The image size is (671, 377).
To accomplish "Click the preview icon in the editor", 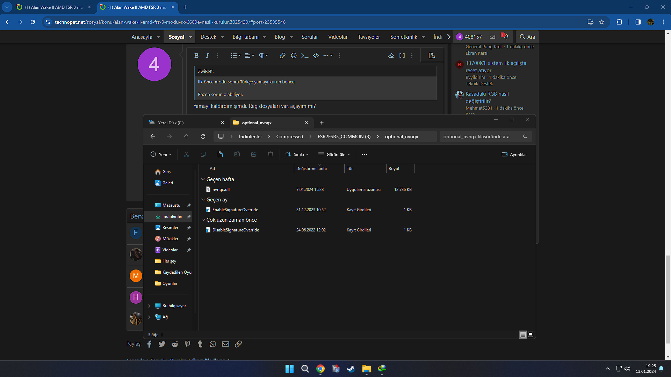I will point(432,56).
